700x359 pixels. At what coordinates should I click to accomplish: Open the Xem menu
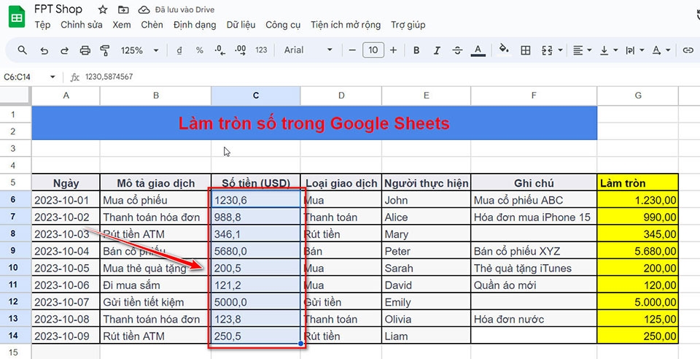pyautogui.click(x=122, y=25)
